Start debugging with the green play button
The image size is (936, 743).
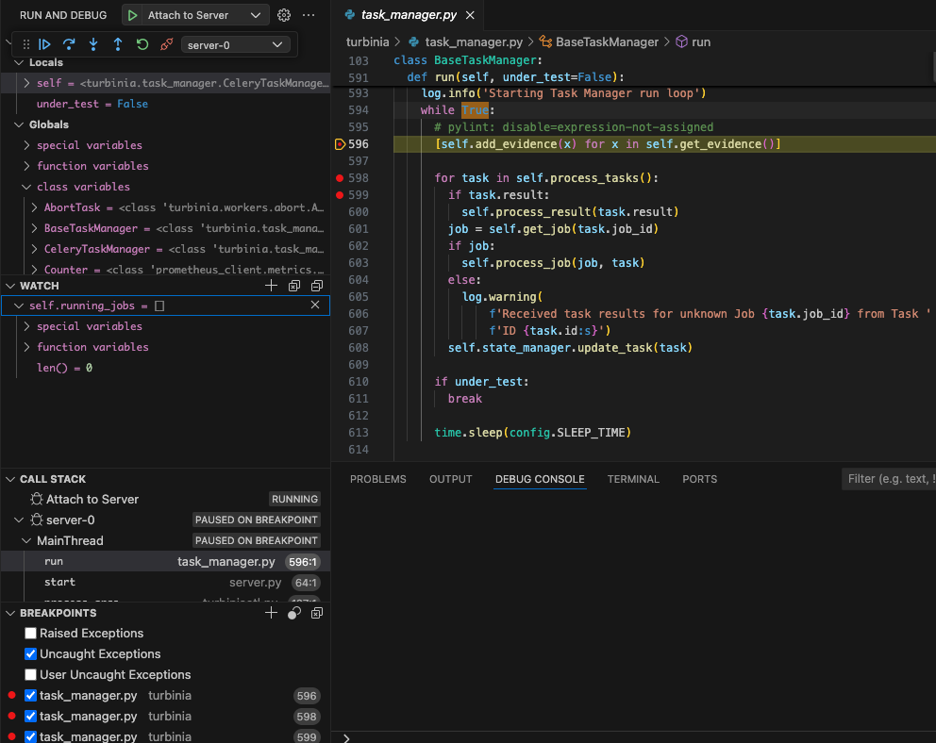click(x=132, y=15)
